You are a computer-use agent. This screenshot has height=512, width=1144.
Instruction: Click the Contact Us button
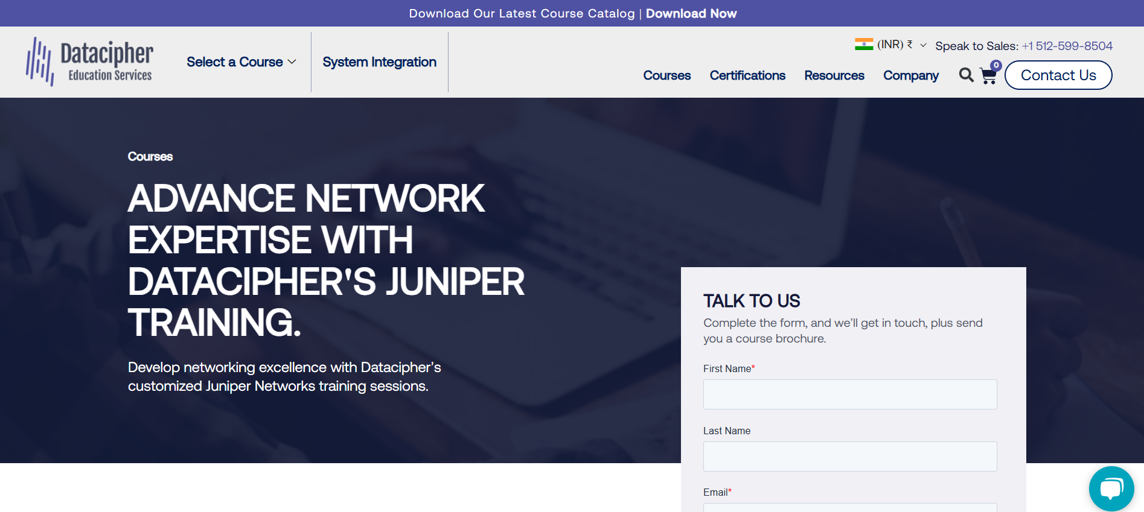[1058, 75]
